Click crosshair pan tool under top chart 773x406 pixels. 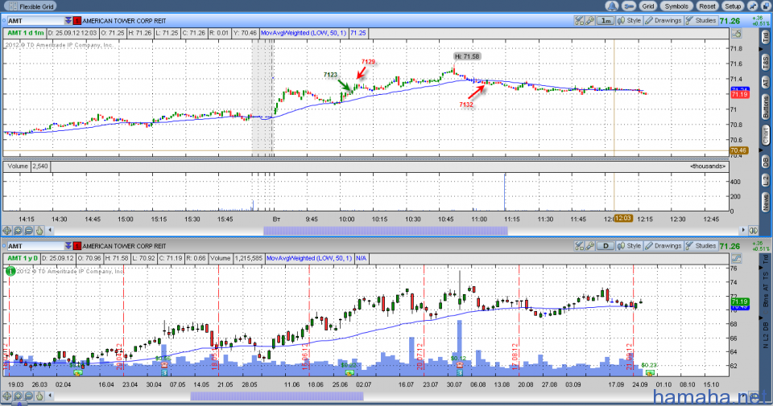(7, 230)
